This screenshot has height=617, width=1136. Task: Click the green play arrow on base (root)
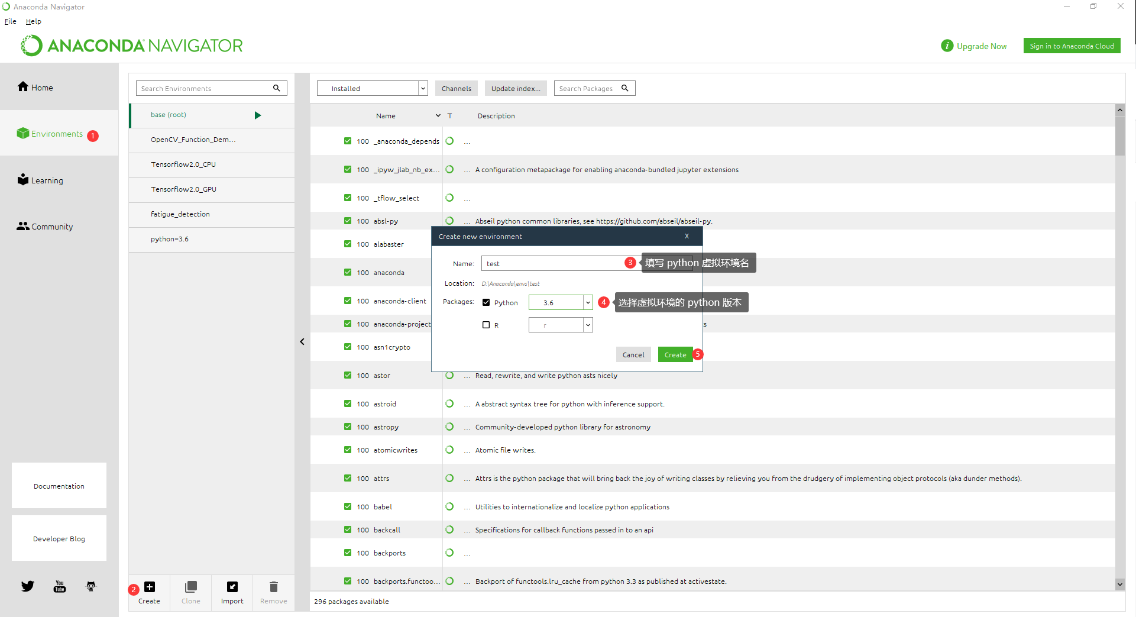(x=258, y=115)
